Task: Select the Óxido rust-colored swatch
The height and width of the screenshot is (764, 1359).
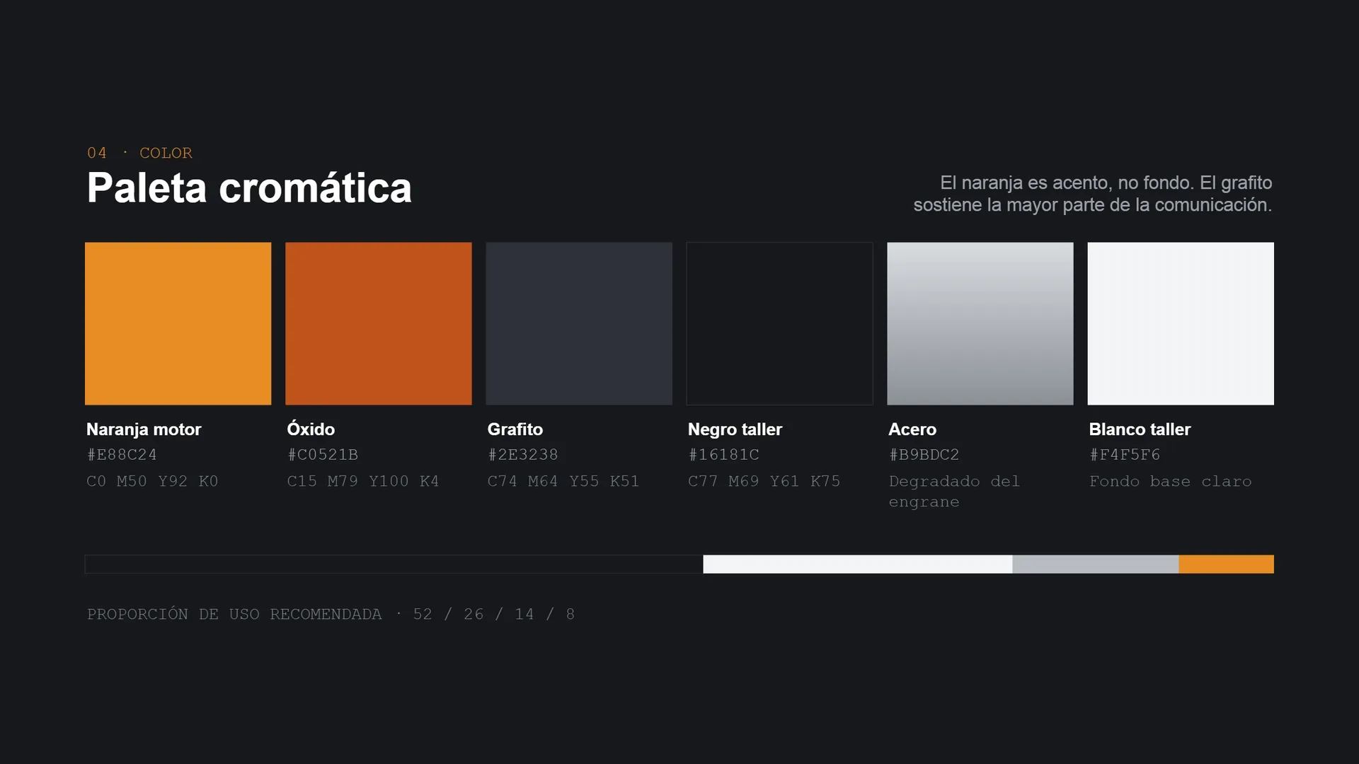Action: (379, 323)
